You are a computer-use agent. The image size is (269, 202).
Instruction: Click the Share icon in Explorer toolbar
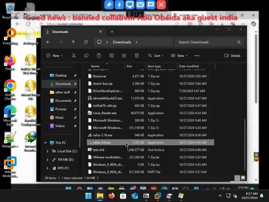[x=124, y=56]
